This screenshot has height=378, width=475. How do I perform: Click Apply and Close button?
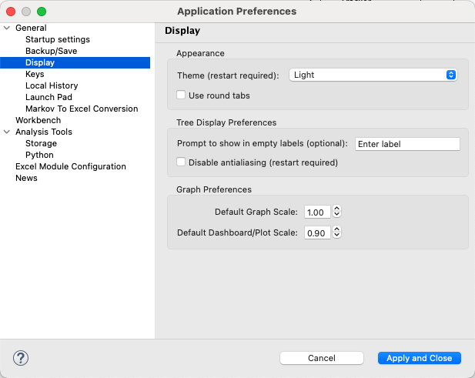point(419,358)
